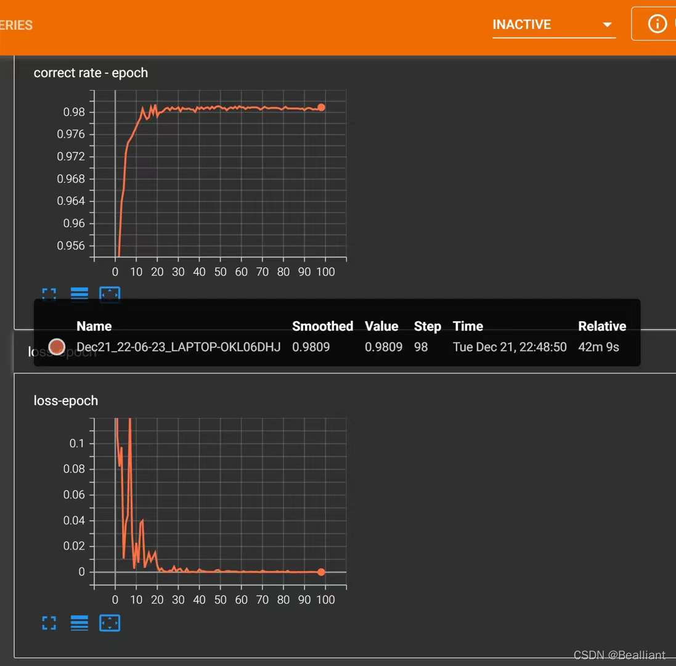Screen dimensions: 676x666
Task: Expand loss-epoch chart to full size
Action: pyautogui.click(x=49, y=623)
